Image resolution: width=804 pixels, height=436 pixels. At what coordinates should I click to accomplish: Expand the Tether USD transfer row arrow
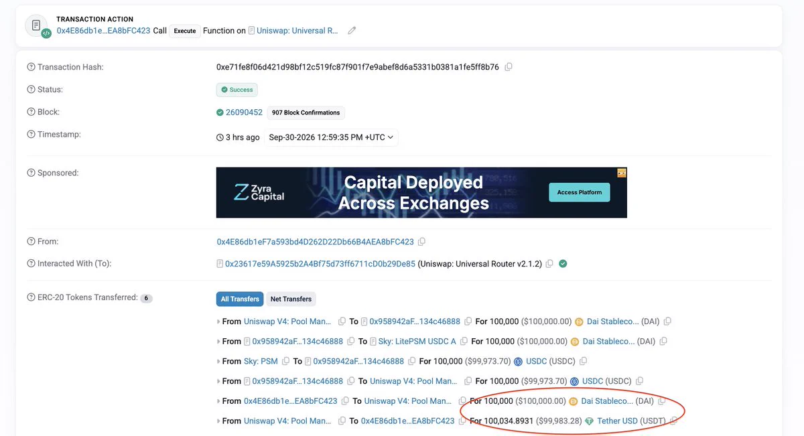[218, 421]
